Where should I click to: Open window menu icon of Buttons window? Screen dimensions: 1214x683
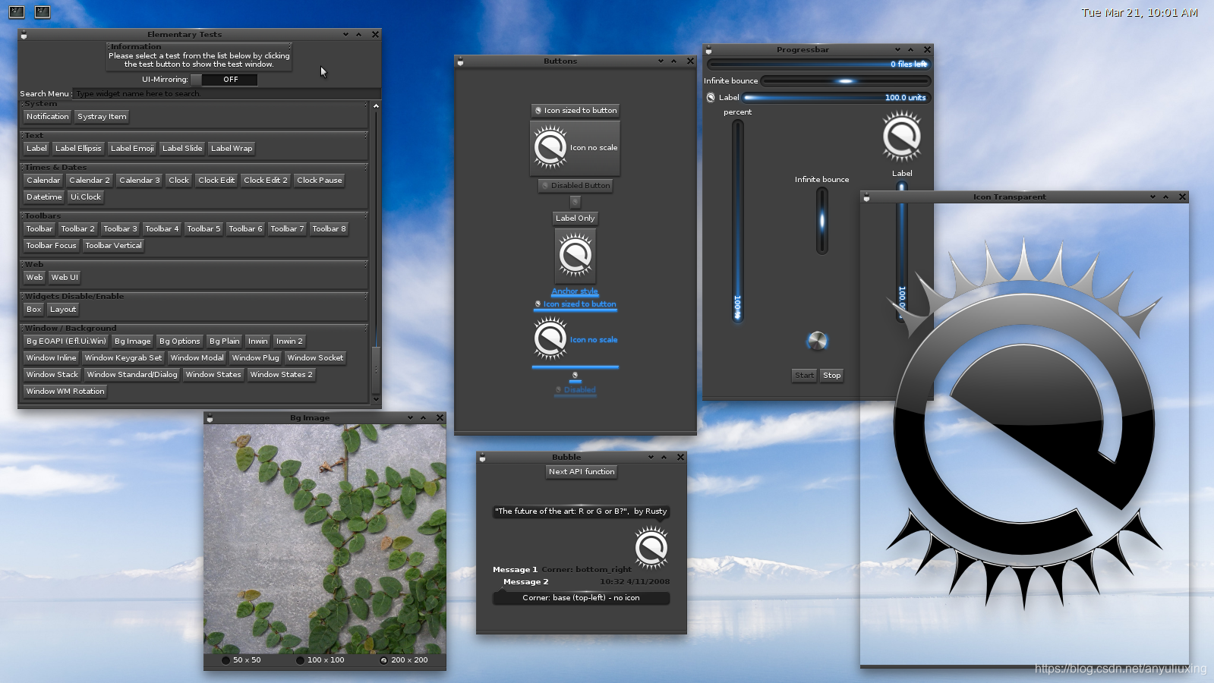tap(460, 61)
